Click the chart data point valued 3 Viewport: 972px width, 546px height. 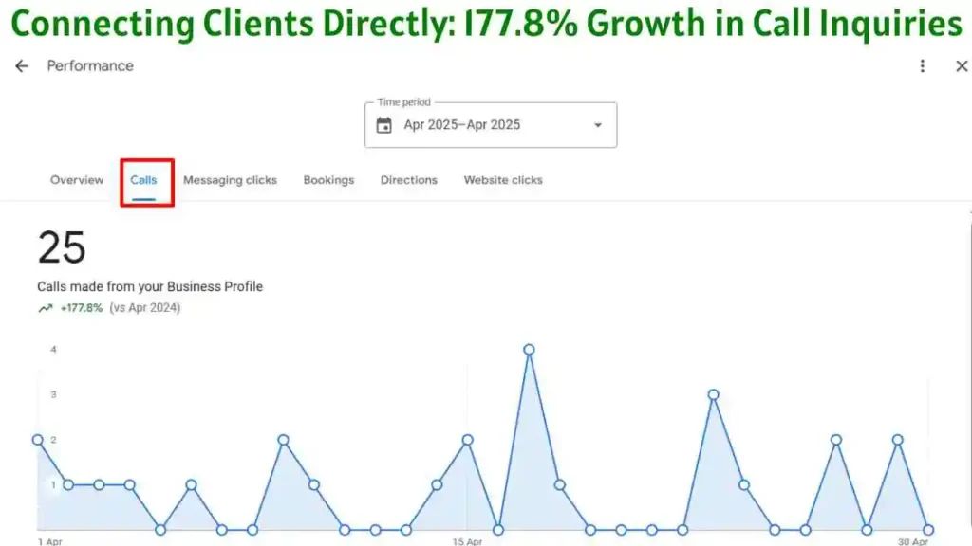713,394
